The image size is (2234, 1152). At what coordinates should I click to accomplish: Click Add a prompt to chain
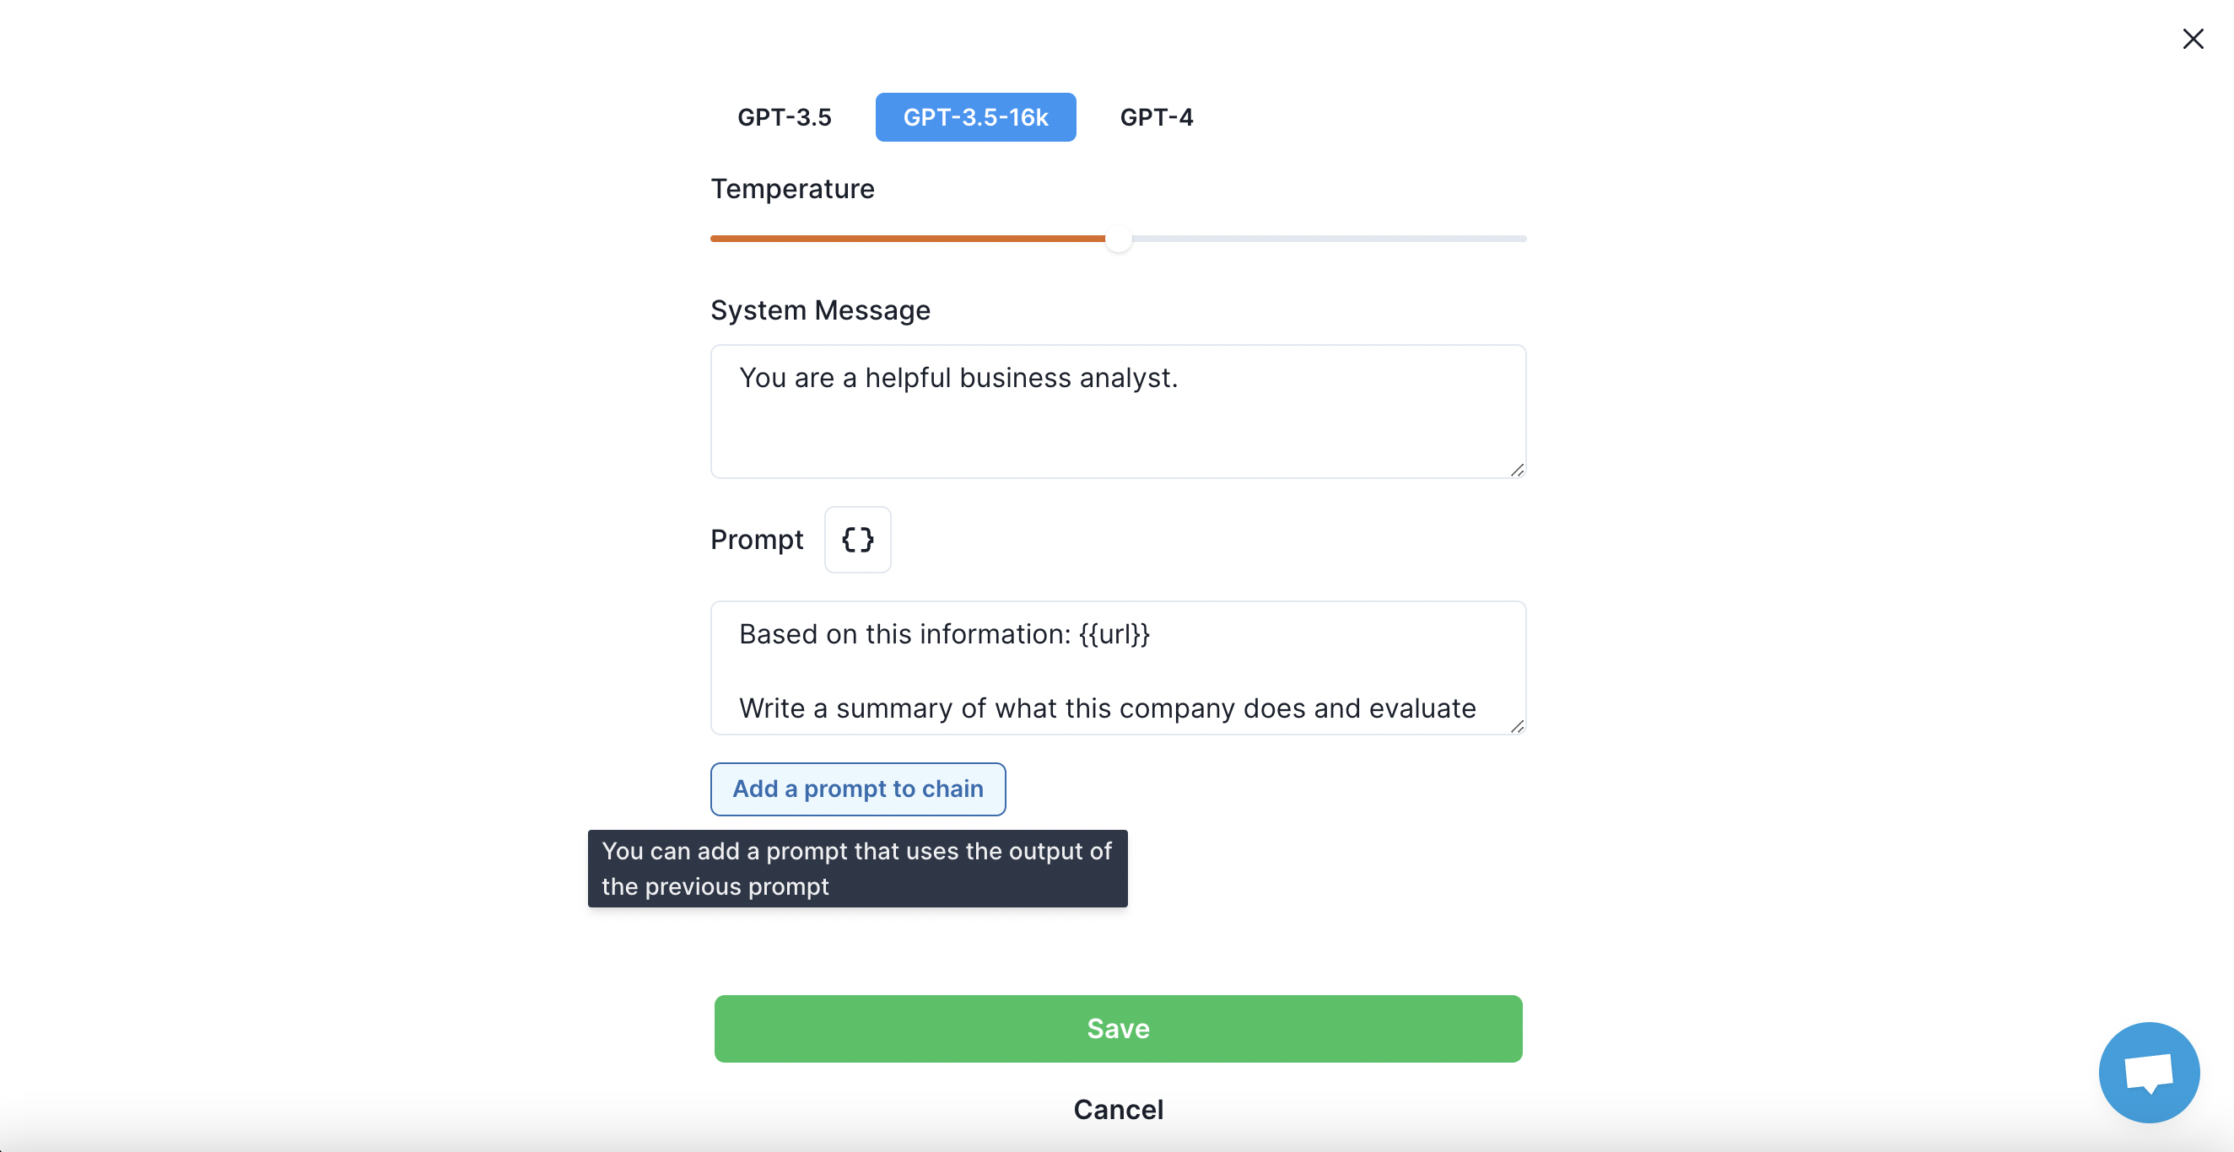[x=858, y=789]
